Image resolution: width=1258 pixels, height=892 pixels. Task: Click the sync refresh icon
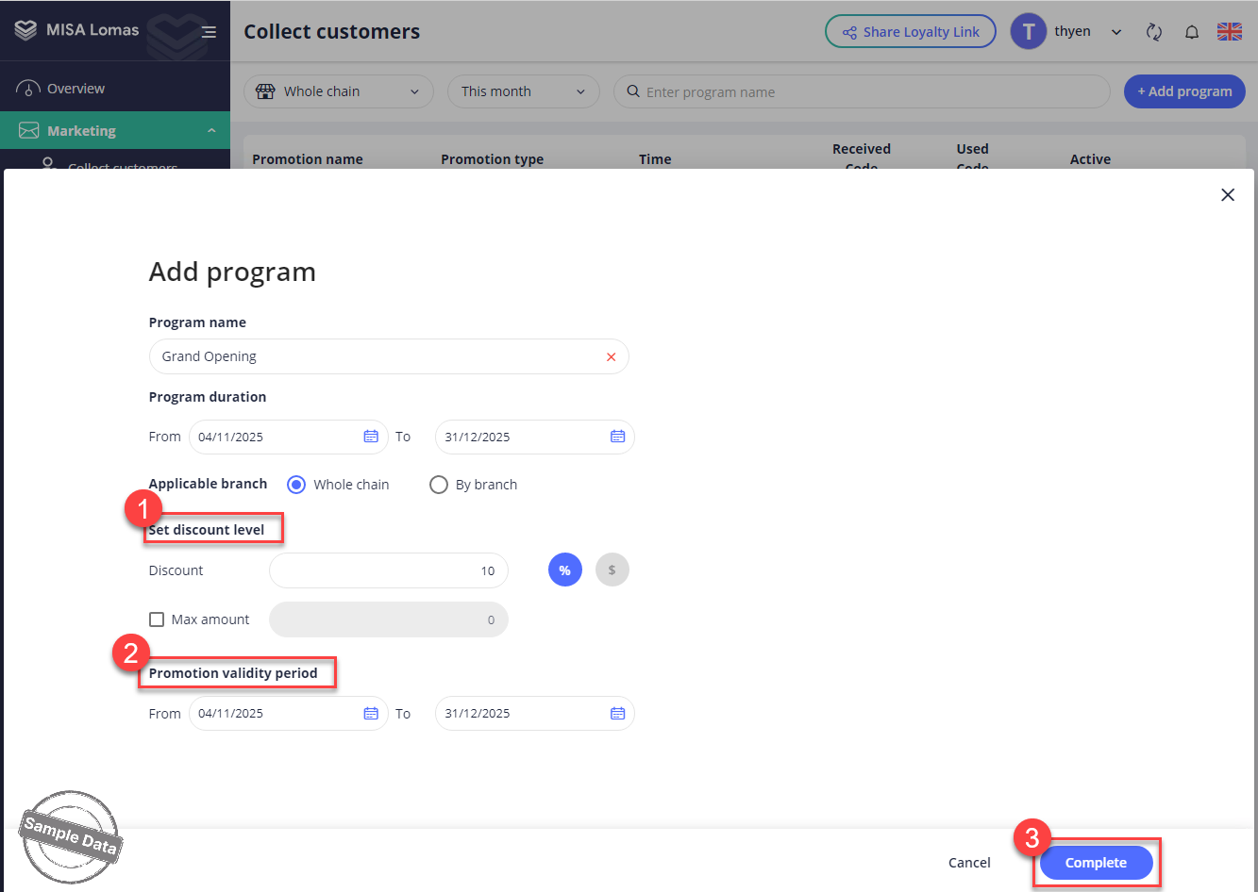click(1153, 32)
